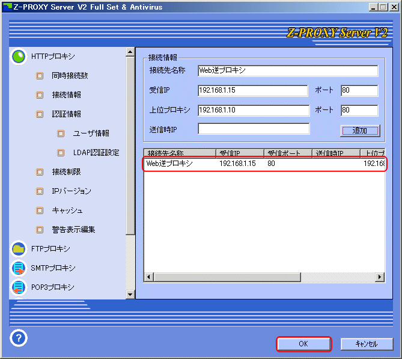Click the application icon in the title bar
The width and height of the screenshot is (402, 359).
click(7, 7)
